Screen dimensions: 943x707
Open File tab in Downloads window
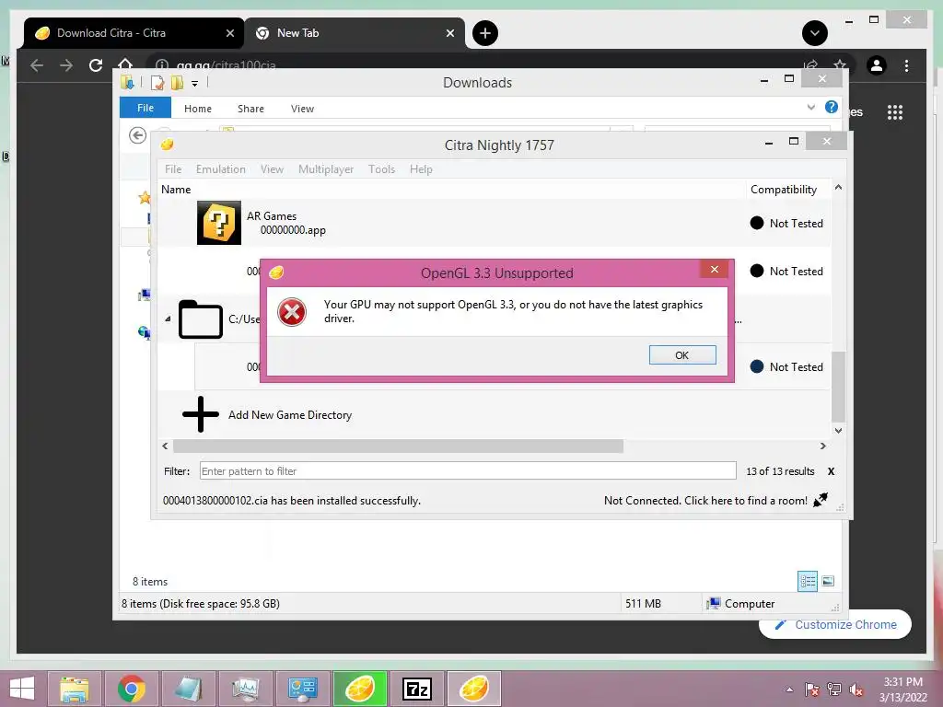pyautogui.click(x=146, y=108)
